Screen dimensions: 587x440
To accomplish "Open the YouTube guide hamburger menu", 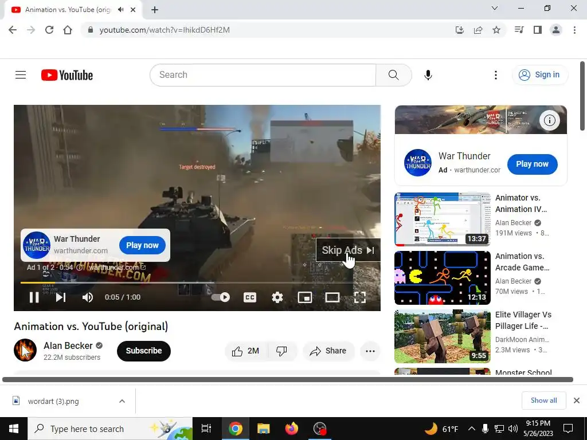I will click(x=21, y=75).
